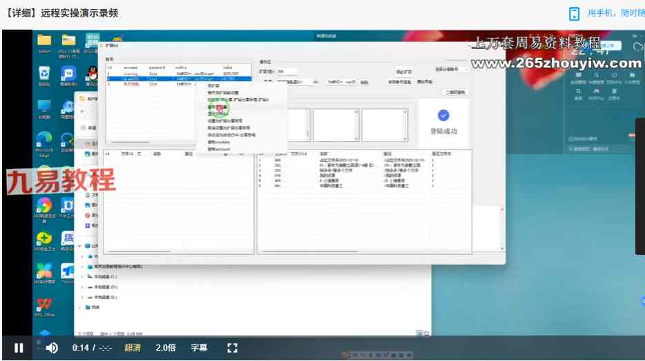Enter fullscreen mode in the player

[232, 348]
